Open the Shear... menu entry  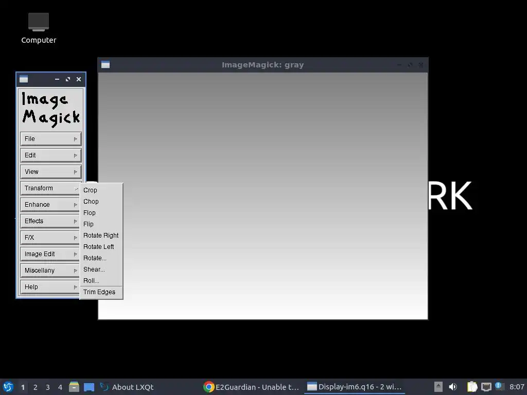pos(101,270)
